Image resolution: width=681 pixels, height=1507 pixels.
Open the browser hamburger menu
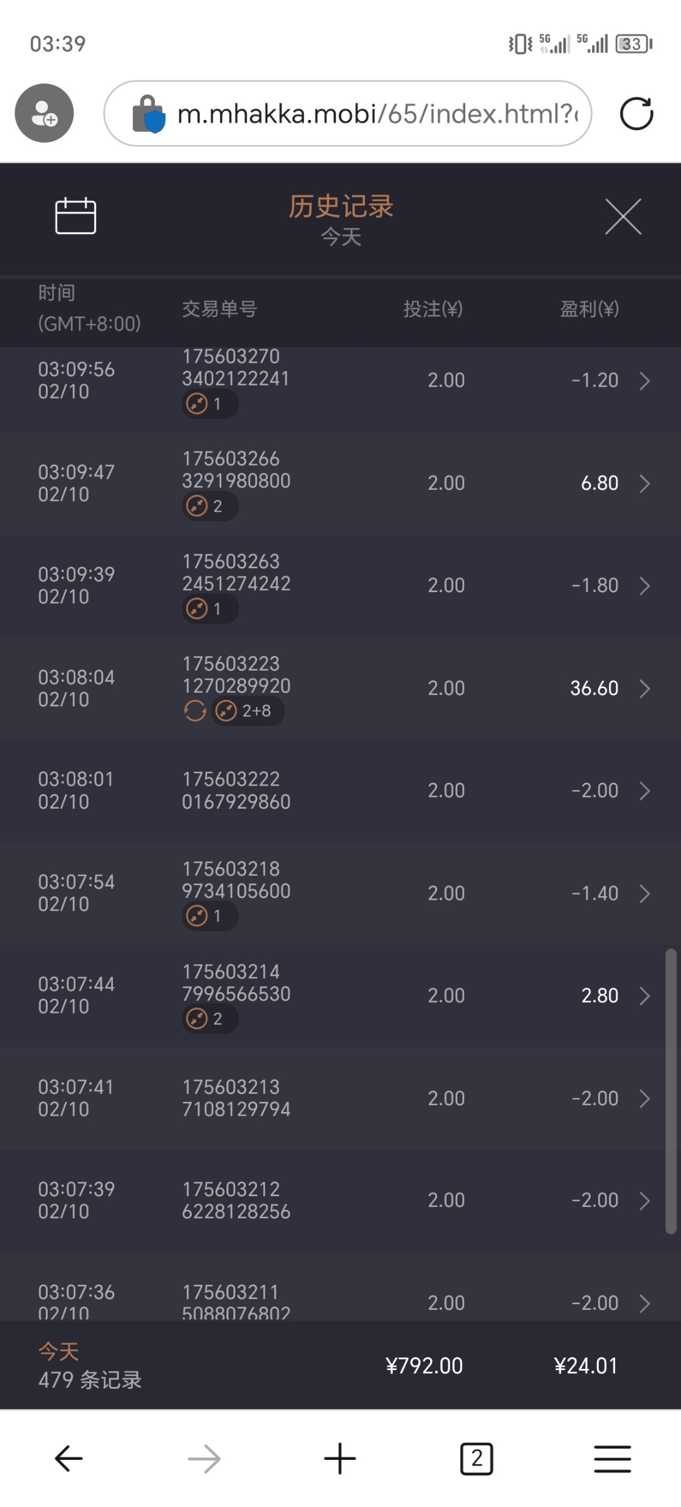(x=612, y=1458)
